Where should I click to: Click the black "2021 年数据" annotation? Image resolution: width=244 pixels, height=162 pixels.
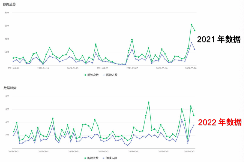pos(219,39)
